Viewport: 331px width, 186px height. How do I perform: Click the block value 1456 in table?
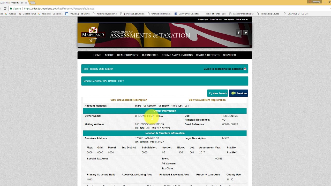180,152
